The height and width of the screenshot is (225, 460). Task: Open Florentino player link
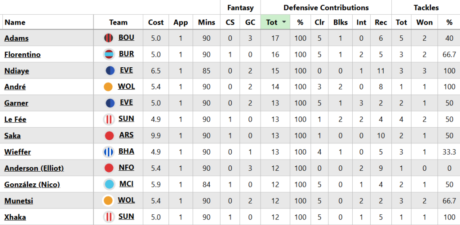(22, 55)
